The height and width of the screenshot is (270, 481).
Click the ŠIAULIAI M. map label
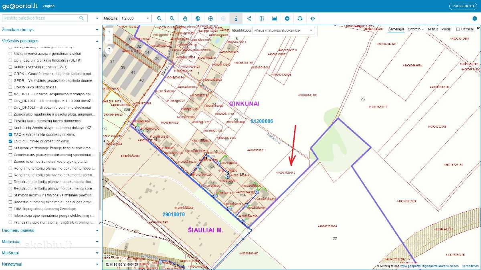pyautogui.click(x=205, y=230)
